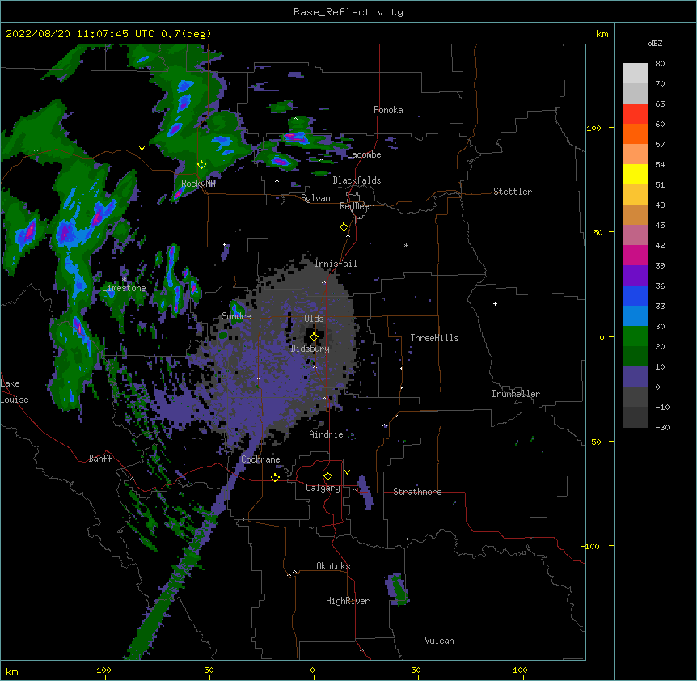The height and width of the screenshot is (681, 697).
Task: Click the green echo patch south of Okotoks
Action: click(x=399, y=590)
